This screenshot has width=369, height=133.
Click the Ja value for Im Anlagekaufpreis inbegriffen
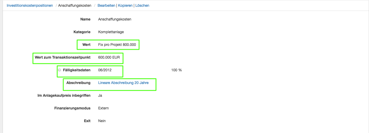click(100, 95)
